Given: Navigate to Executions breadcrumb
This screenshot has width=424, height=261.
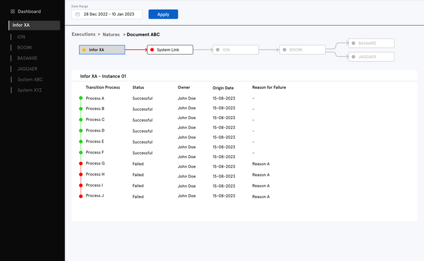Looking at the screenshot, I should tap(83, 34).
